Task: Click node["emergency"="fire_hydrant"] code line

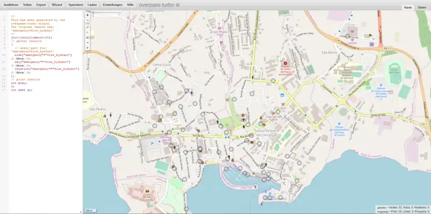Action: point(43,55)
